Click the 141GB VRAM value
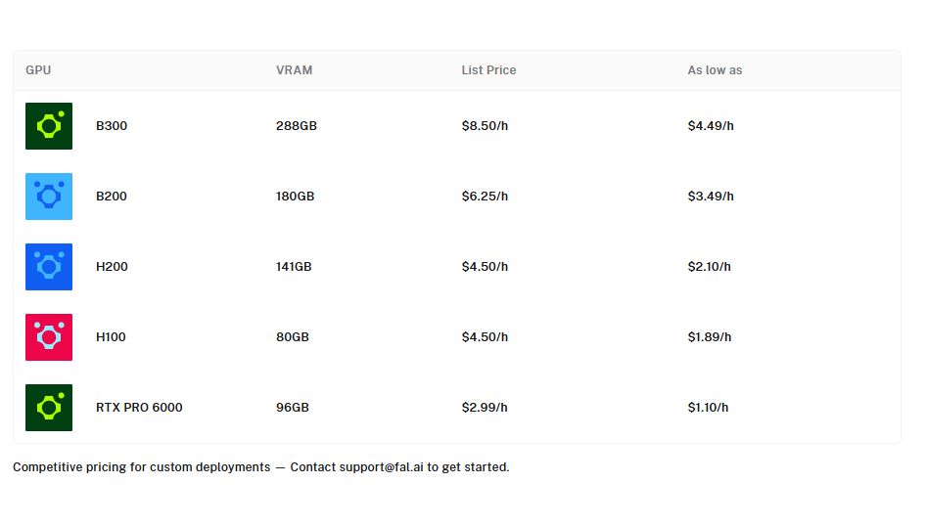 pos(294,267)
